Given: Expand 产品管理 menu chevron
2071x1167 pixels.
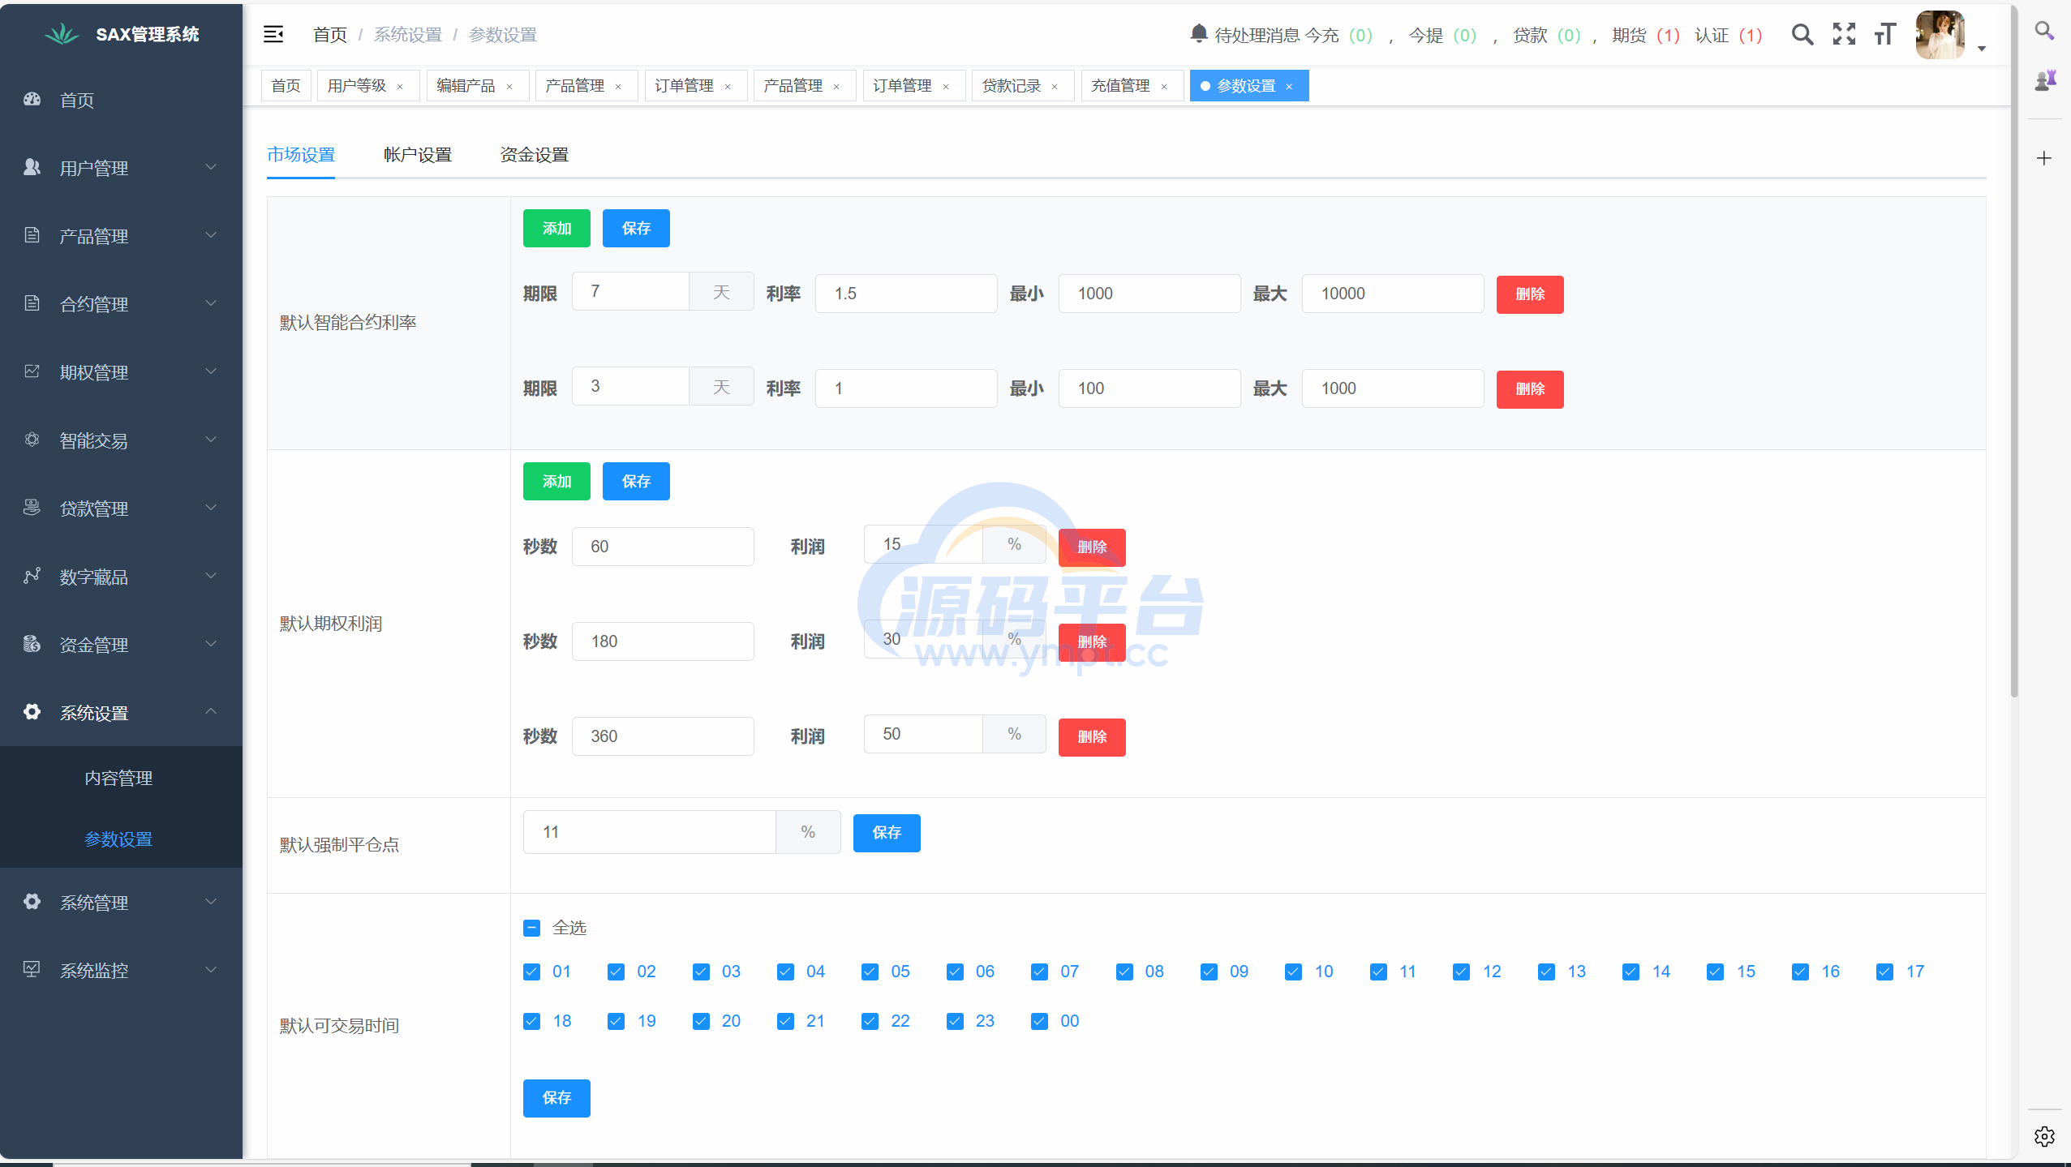Looking at the screenshot, I should (x=211, y=235).
